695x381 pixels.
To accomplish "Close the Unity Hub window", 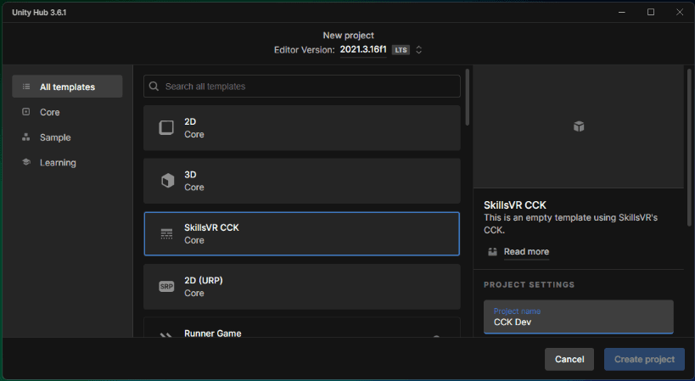I will click(x=680, y=12).
